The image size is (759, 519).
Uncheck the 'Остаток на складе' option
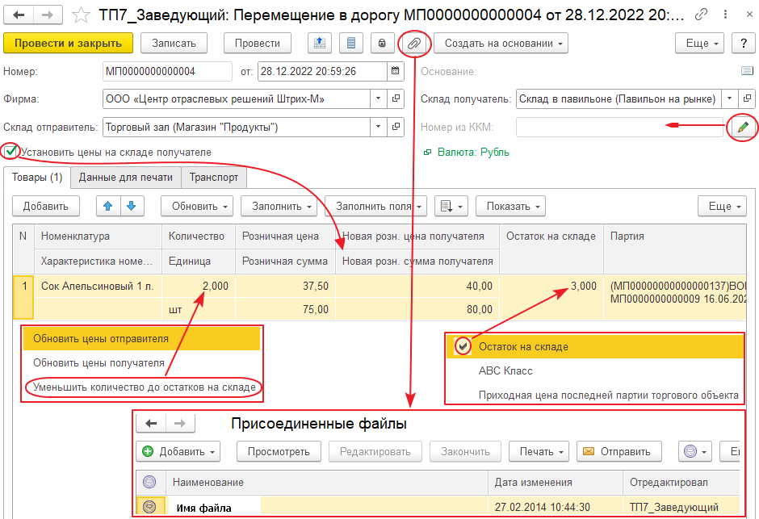point(462,346)
